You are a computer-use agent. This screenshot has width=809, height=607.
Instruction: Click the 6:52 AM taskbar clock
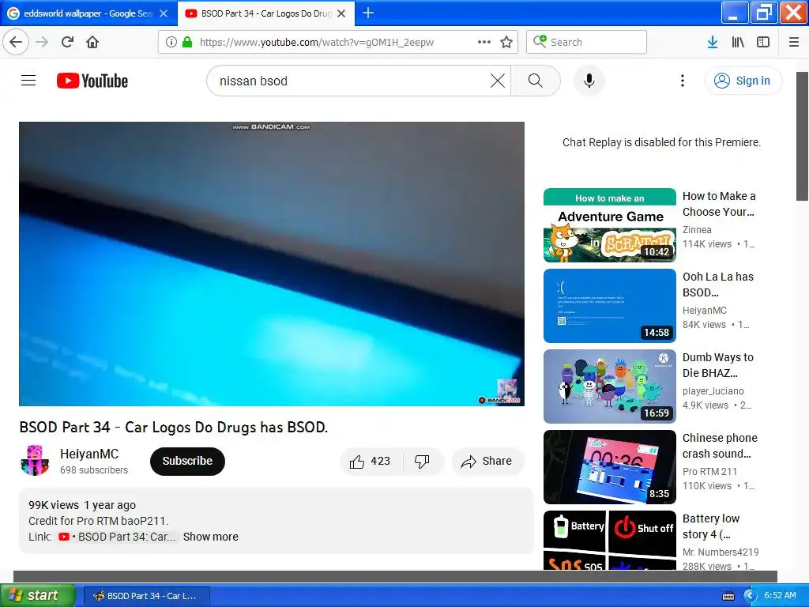(780, 596)
